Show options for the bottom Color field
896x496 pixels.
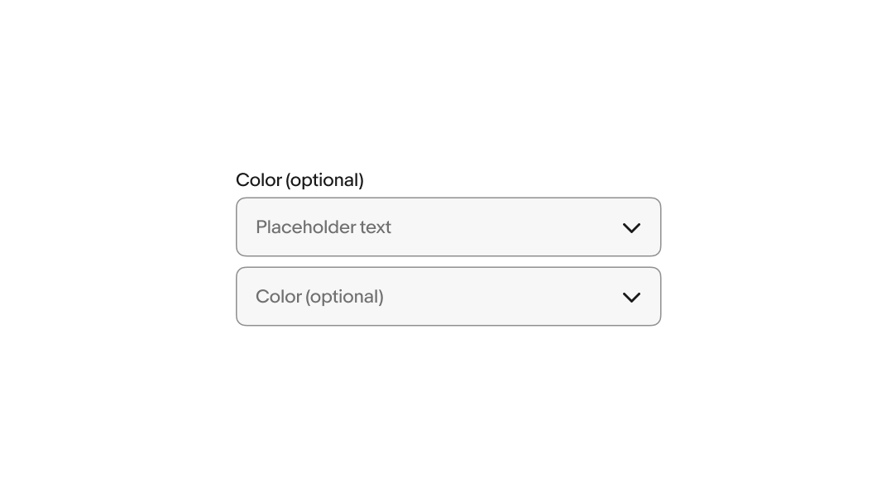(x=448, y=297)
